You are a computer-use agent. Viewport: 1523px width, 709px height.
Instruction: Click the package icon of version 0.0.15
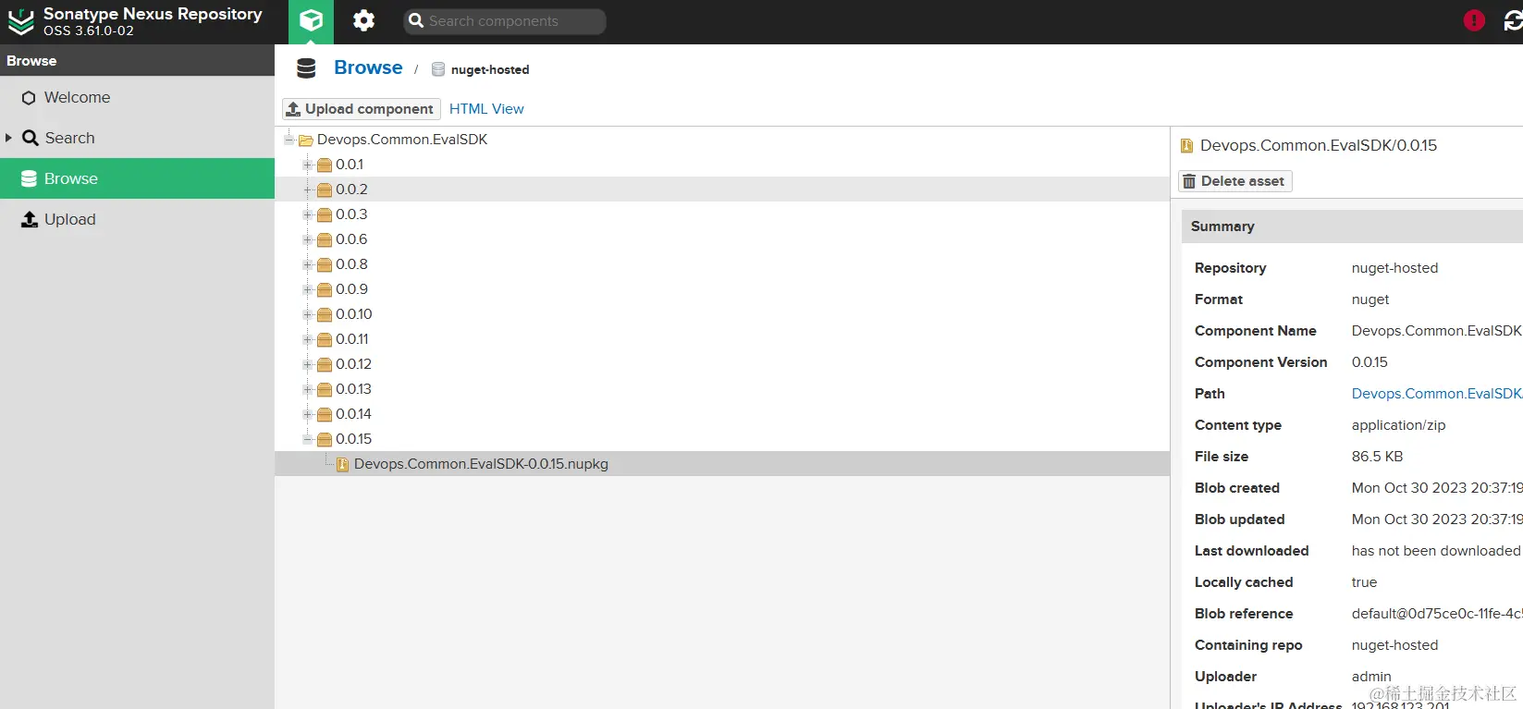325,439
